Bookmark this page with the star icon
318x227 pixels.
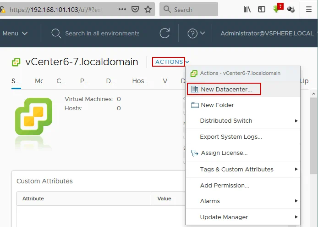(x=148, y=9)
